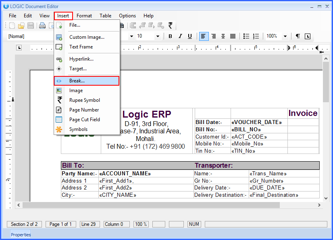Open the Help menu
The width and height of the screenshot is (333, 240).
(x=148, y=16)
